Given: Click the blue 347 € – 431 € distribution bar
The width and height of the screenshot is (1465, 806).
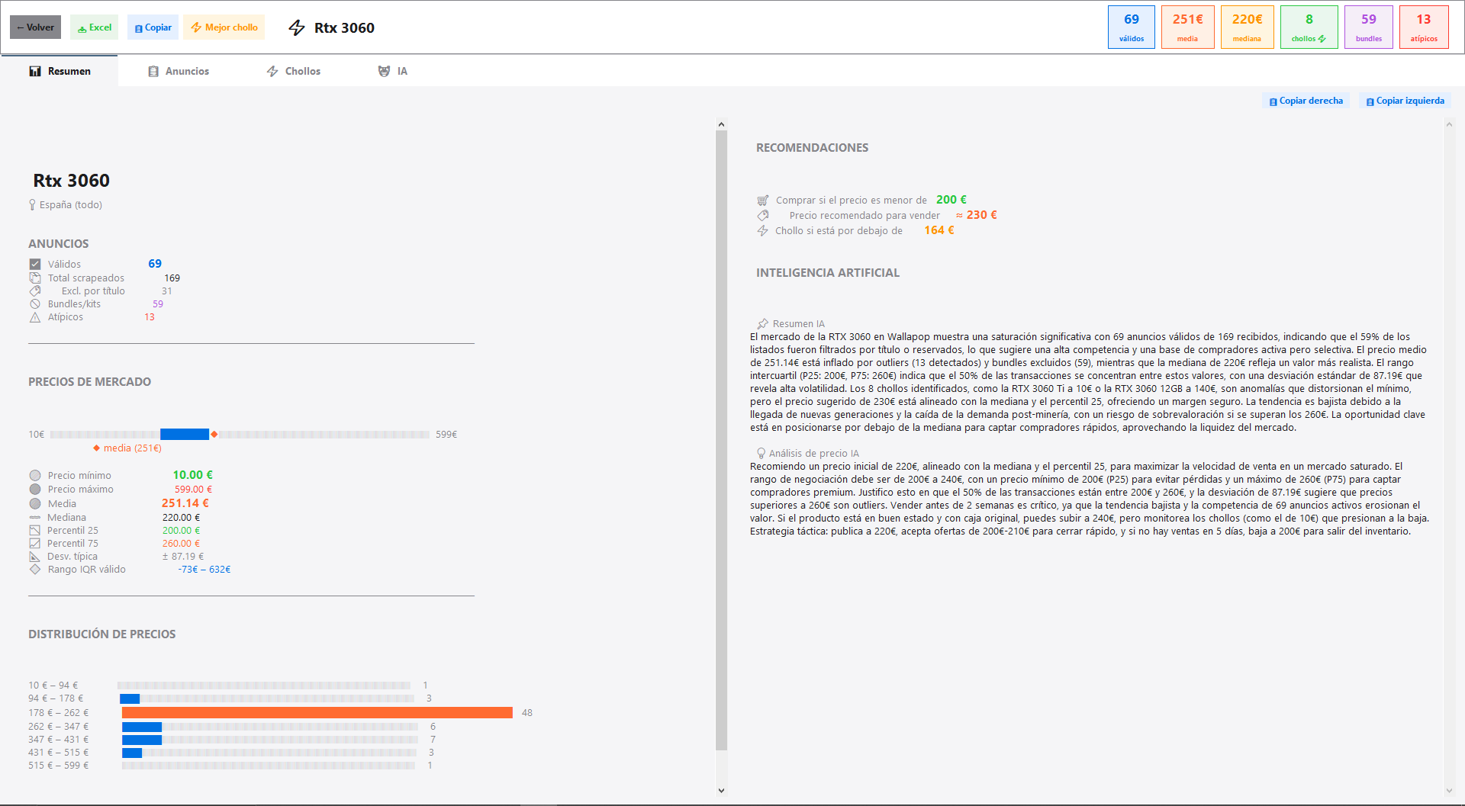Looking at the screenshot, I should (142, 740).
